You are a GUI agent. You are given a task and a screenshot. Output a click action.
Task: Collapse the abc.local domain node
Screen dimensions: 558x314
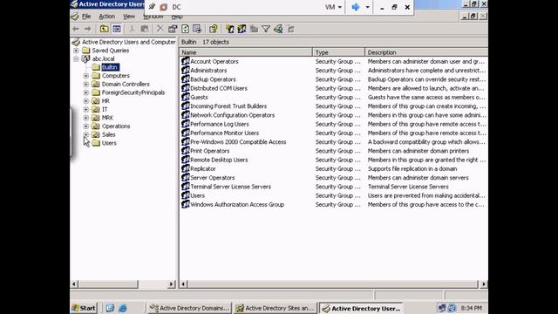tap(76, 58)
